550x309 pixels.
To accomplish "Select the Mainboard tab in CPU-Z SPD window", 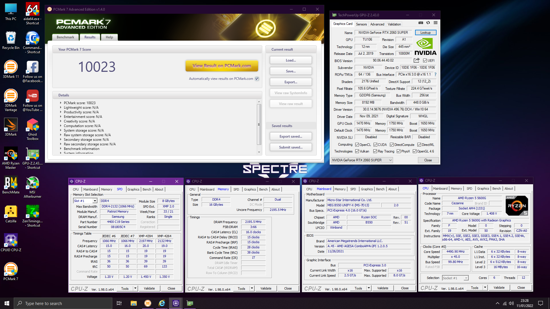I will pyautogui.click(x=91, y=189).
